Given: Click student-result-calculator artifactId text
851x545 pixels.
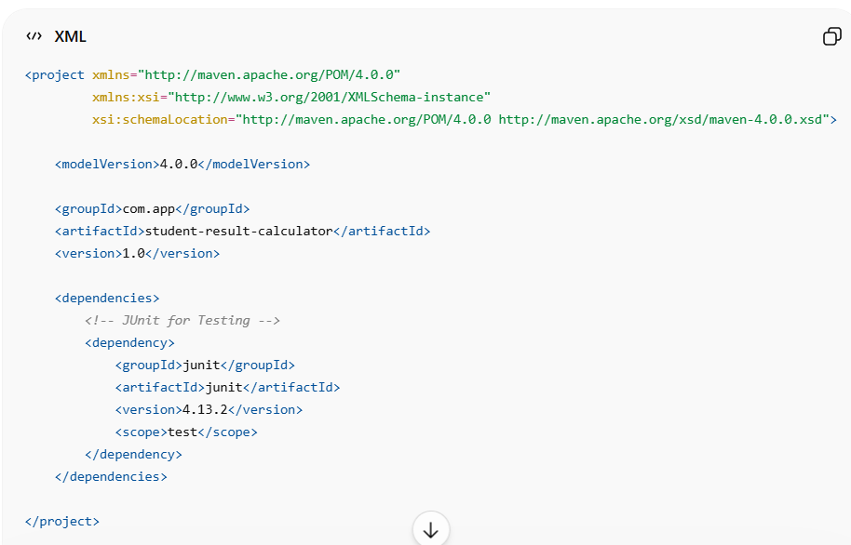Looking at the screenshot, I should click(238, 231).
